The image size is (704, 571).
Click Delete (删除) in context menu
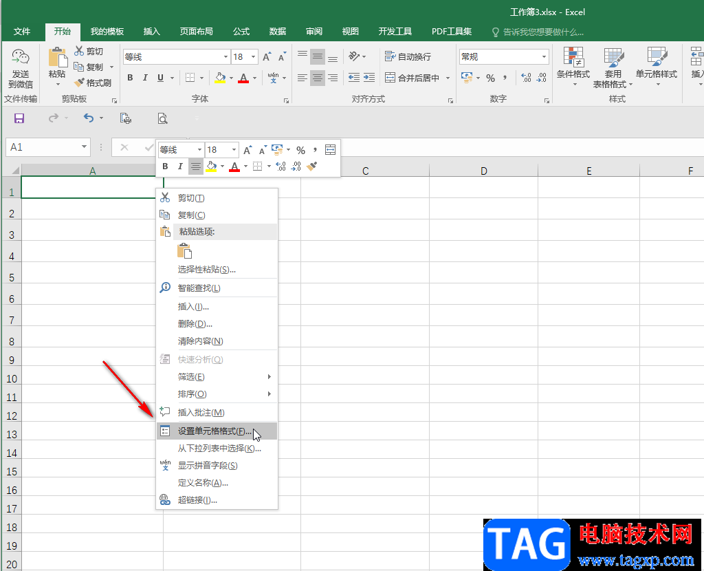[217, 324]
